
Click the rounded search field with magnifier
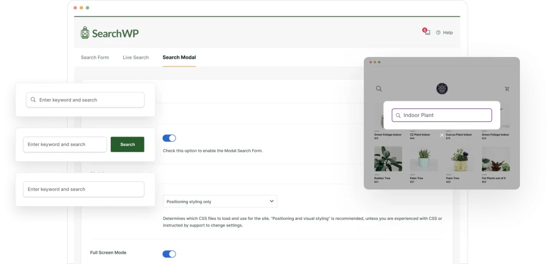[x=85, y=100]
